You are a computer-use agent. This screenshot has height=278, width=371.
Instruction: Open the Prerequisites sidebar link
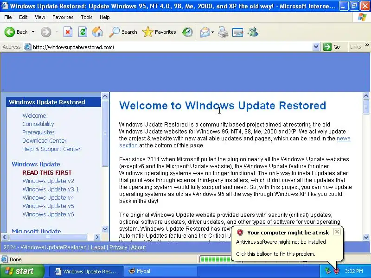tap(38, 132)
